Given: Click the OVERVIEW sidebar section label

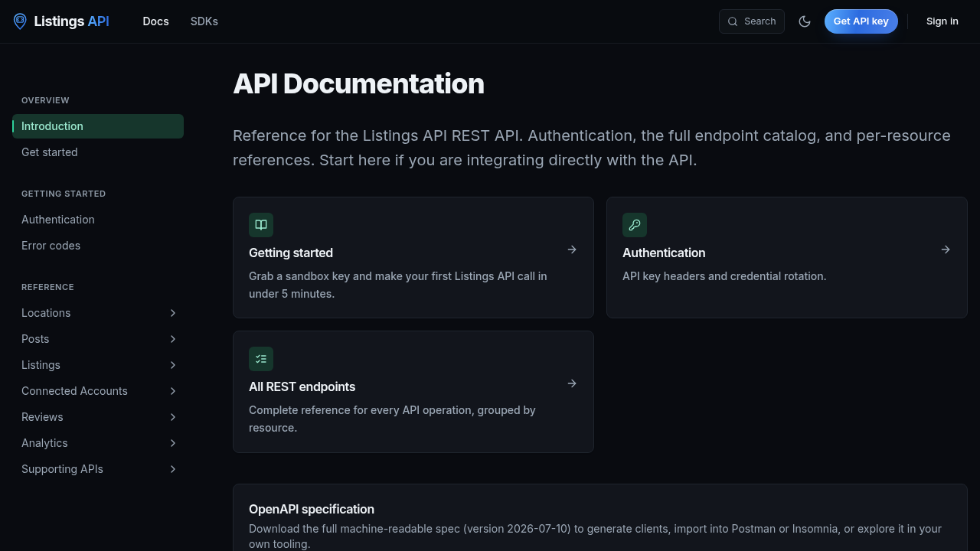Looking at the screenshot, I should click(45, 100).
